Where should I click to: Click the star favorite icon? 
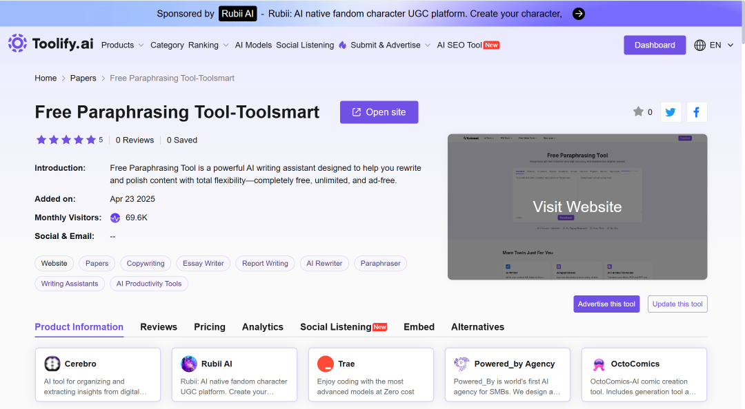pos(638,112)
